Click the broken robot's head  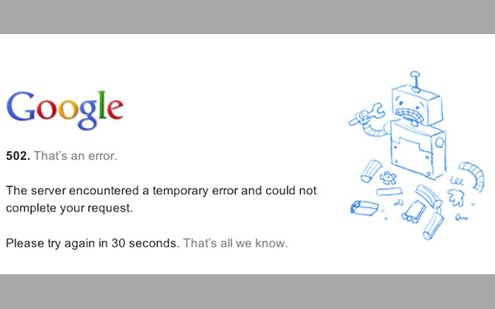(416, 106)
